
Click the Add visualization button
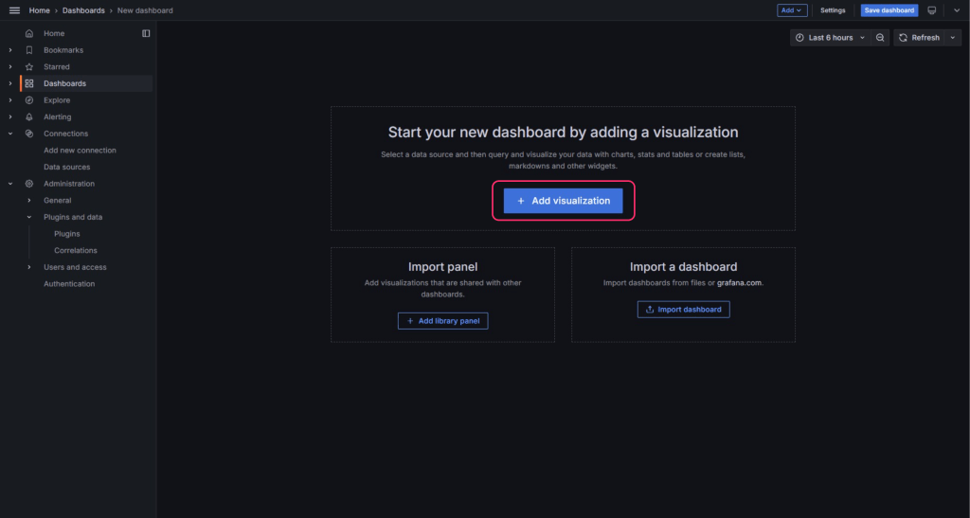point(563,201)
